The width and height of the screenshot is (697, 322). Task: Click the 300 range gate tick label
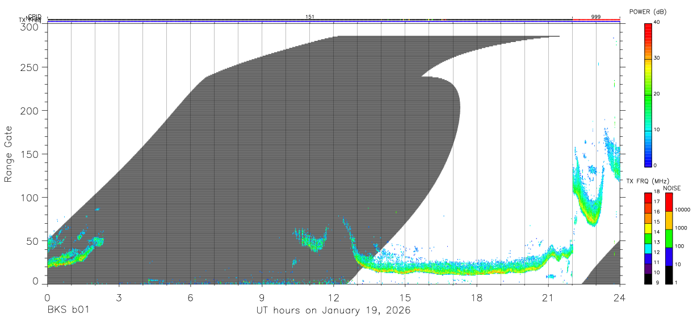(x=30, y=26)
